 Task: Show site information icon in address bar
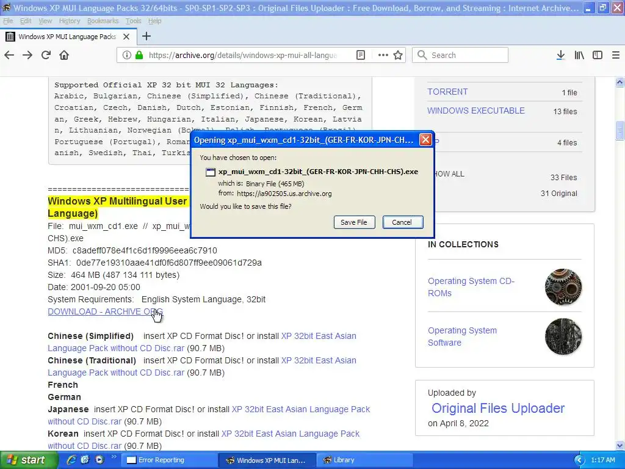127,55
